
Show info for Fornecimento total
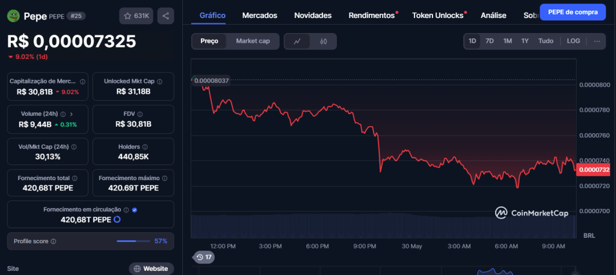[x=75, y=178]
